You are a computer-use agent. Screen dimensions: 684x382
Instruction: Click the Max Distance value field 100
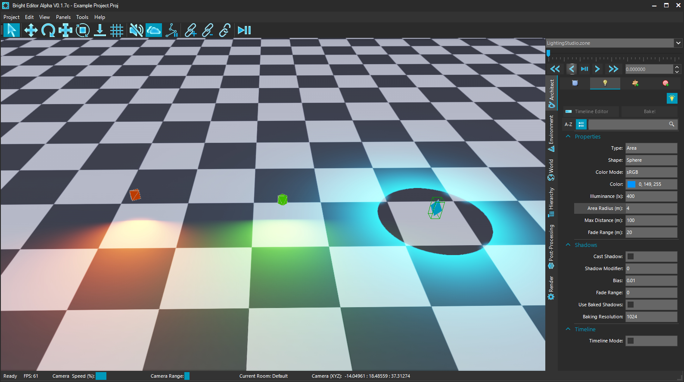click(x=651, y=220)
